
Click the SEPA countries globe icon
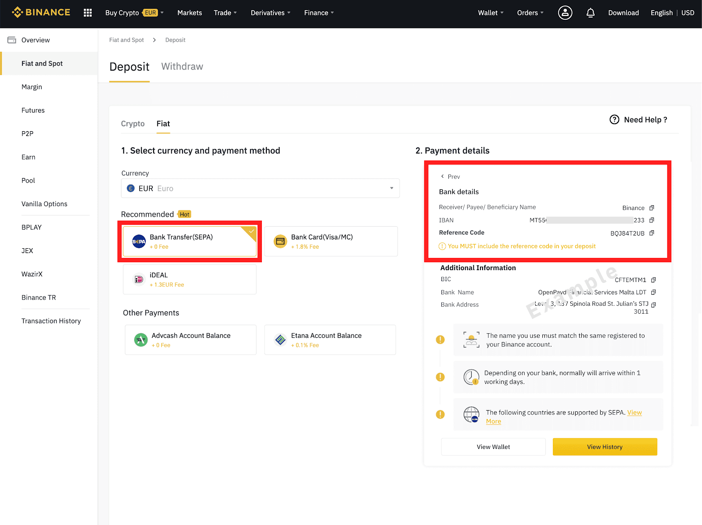point(471,414)
